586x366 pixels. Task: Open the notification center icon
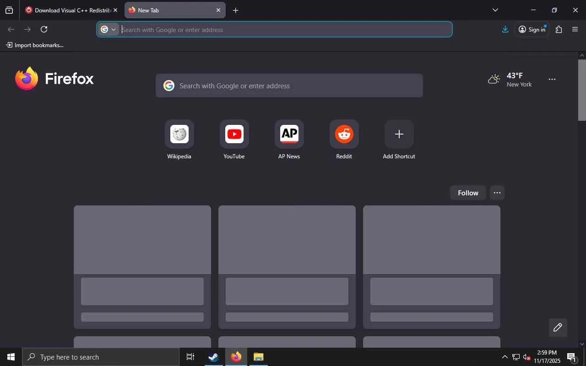click(572, 357)
